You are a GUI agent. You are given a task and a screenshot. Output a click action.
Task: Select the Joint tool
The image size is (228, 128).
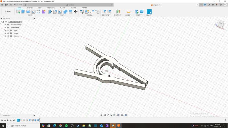92,12
